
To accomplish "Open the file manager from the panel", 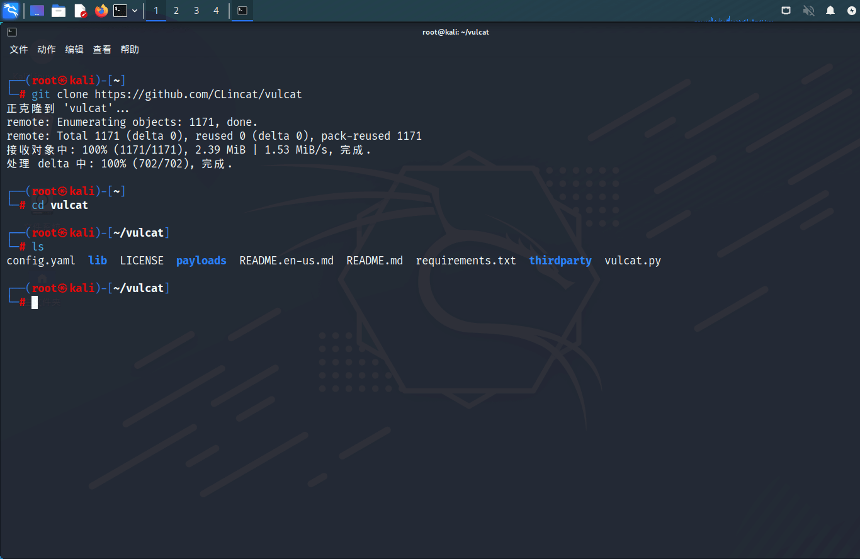I will [x=59, y=11].
